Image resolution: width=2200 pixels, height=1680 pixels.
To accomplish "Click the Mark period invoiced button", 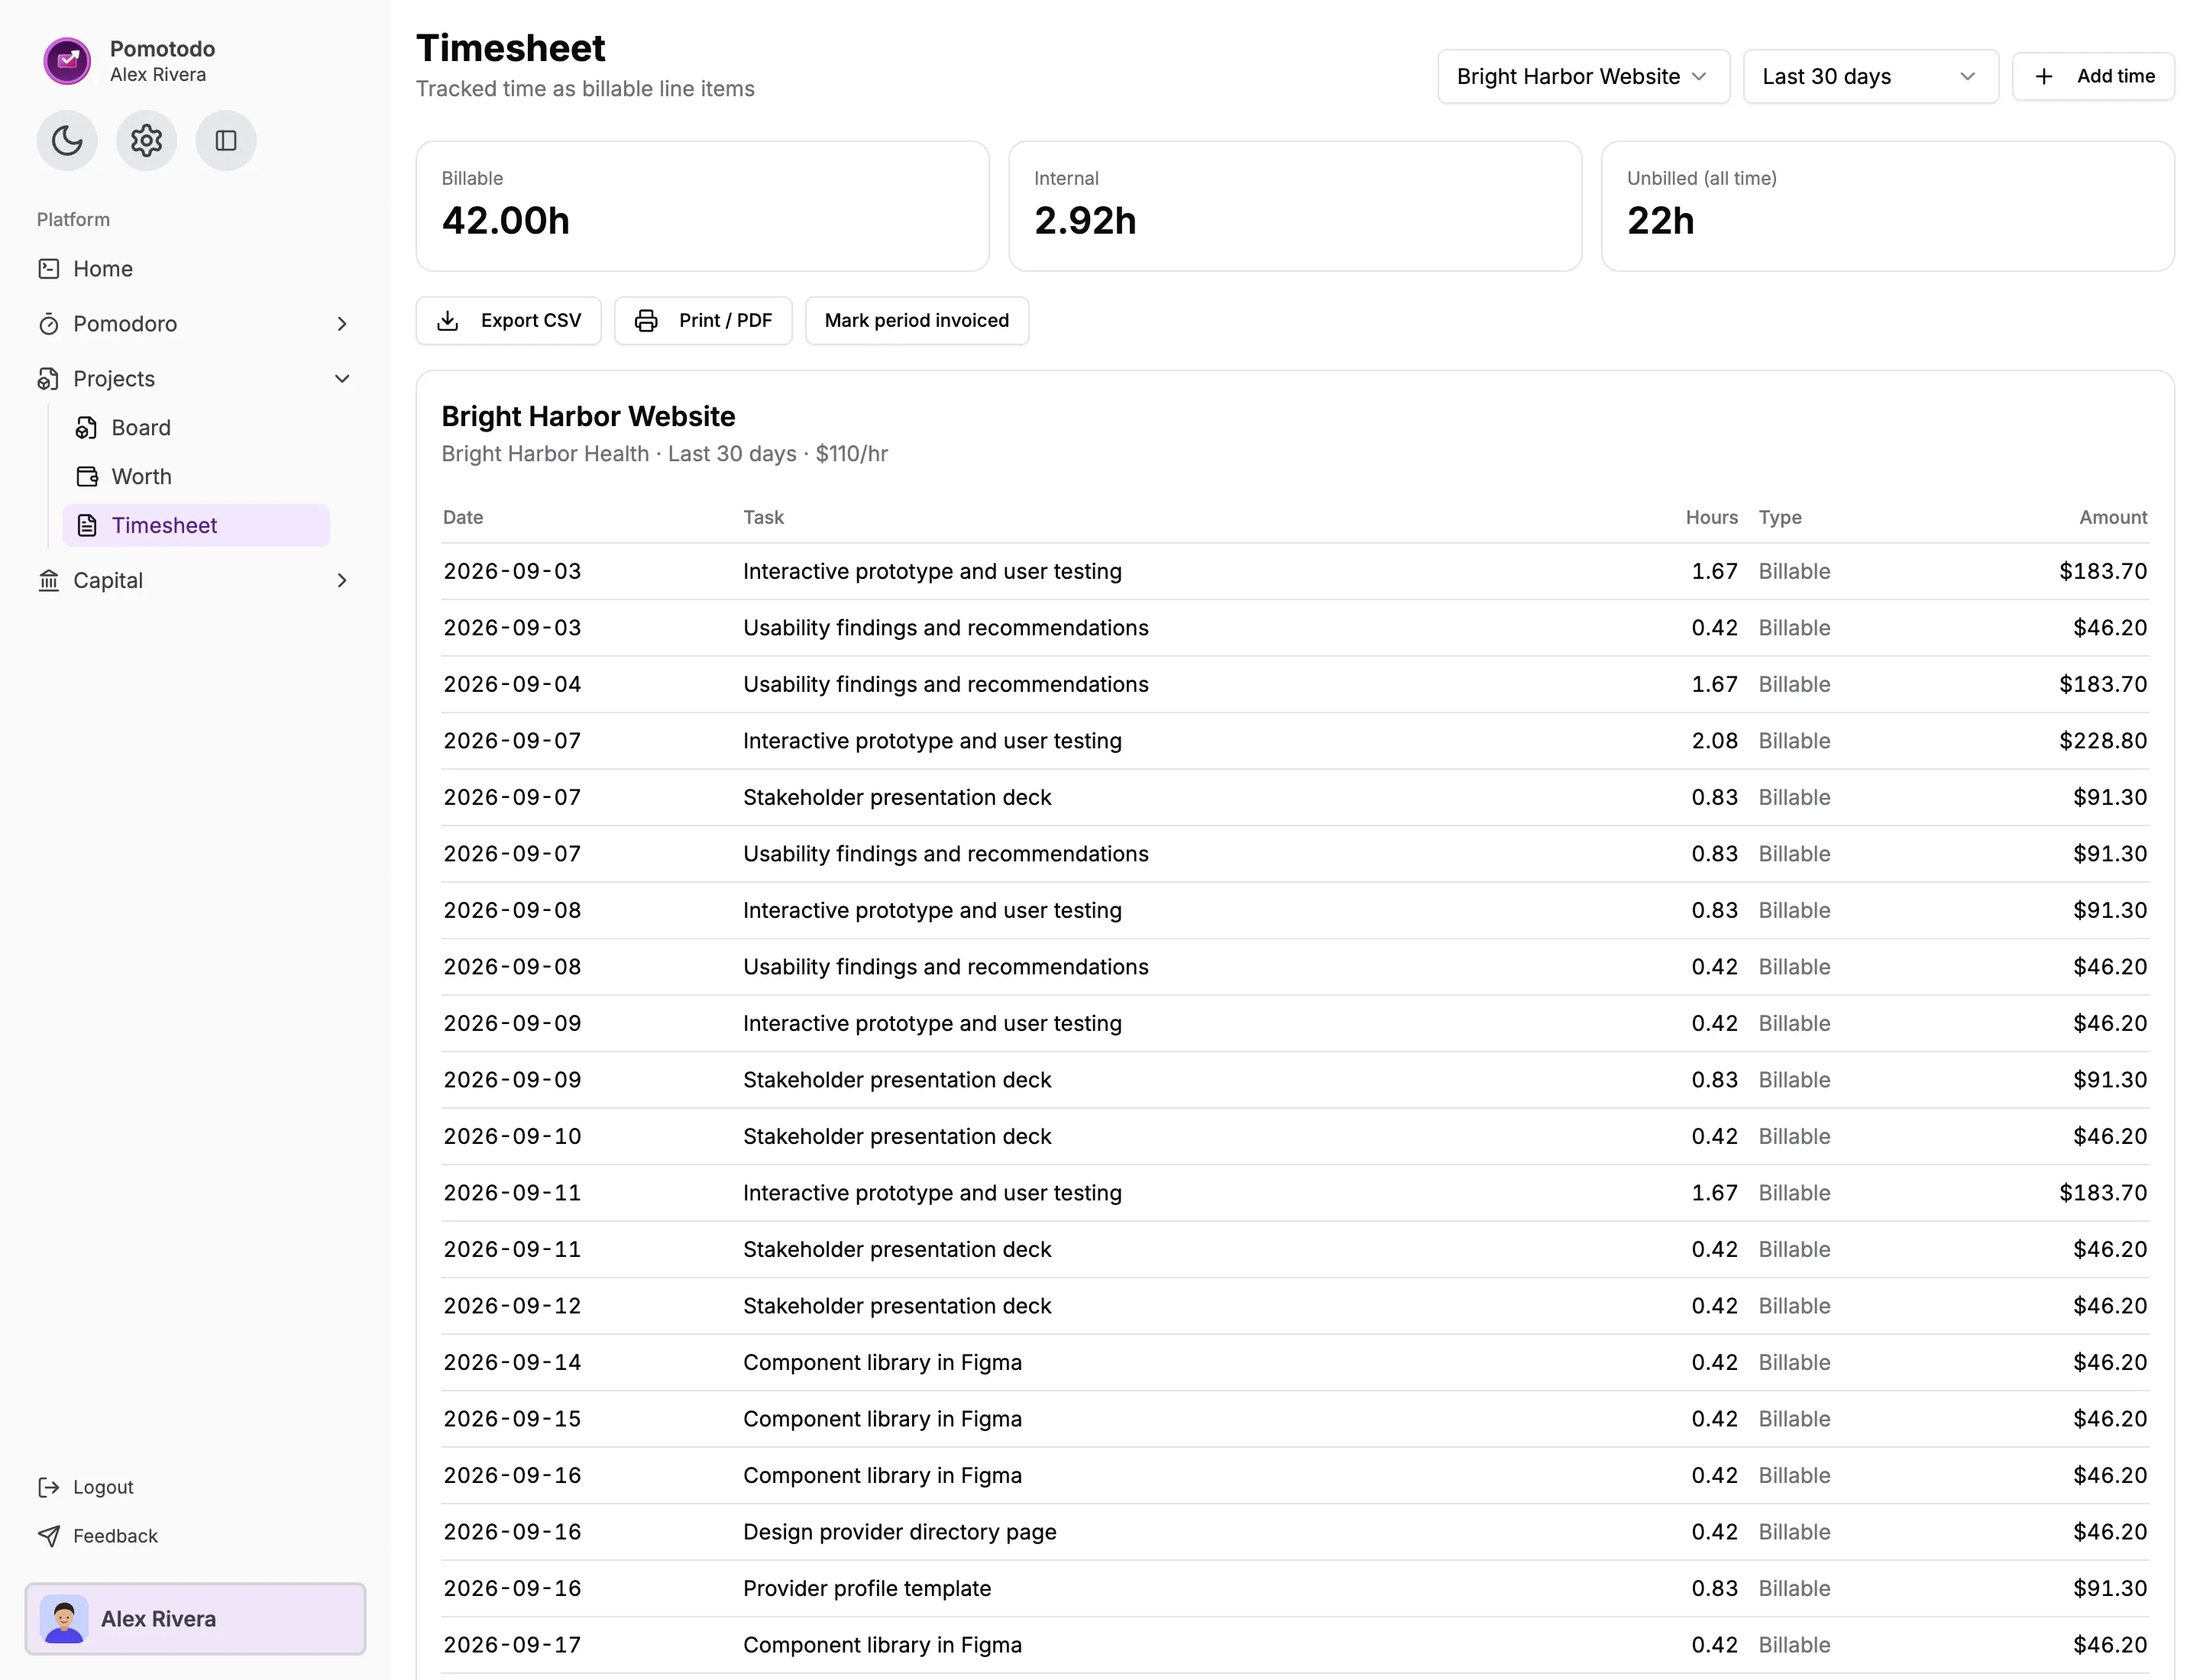I will coord(917,320).
